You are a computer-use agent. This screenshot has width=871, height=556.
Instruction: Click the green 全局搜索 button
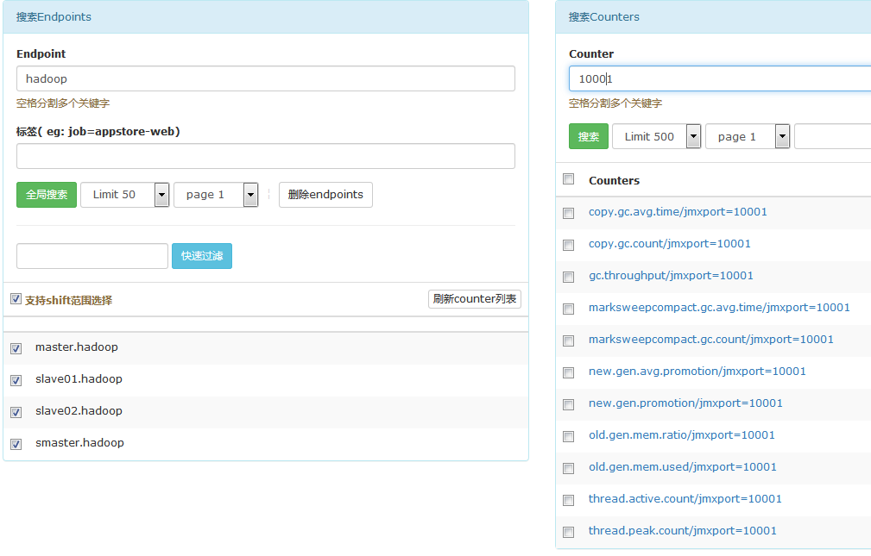pyautogui.click(x=47, y=195)
